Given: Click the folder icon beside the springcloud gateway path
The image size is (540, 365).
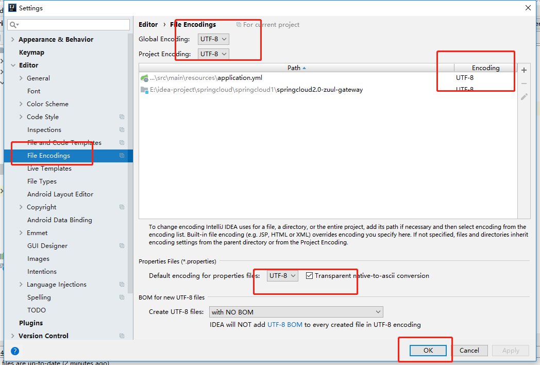Looking at the screenshot, I should tap(145, 89).
